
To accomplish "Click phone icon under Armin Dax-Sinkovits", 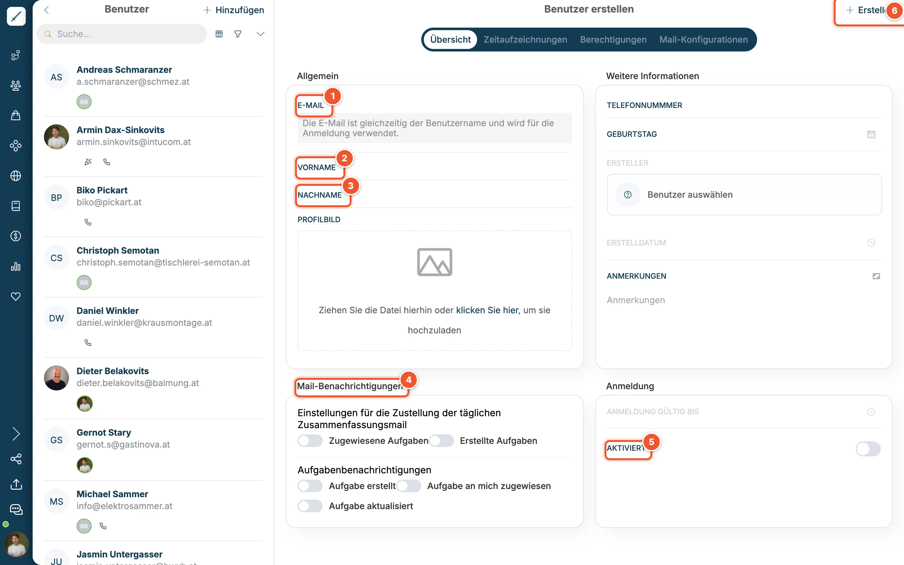I will coord(107,162).
